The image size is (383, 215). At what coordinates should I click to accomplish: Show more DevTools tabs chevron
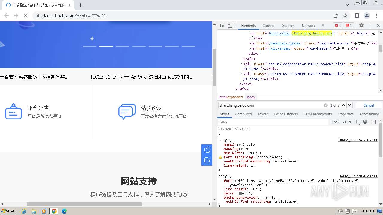(323, 25)
